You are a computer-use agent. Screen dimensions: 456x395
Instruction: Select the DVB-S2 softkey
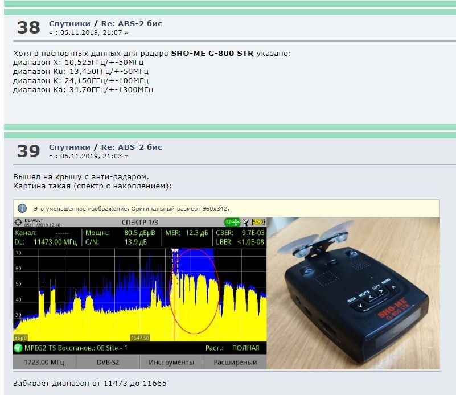[x=108, y=362]
